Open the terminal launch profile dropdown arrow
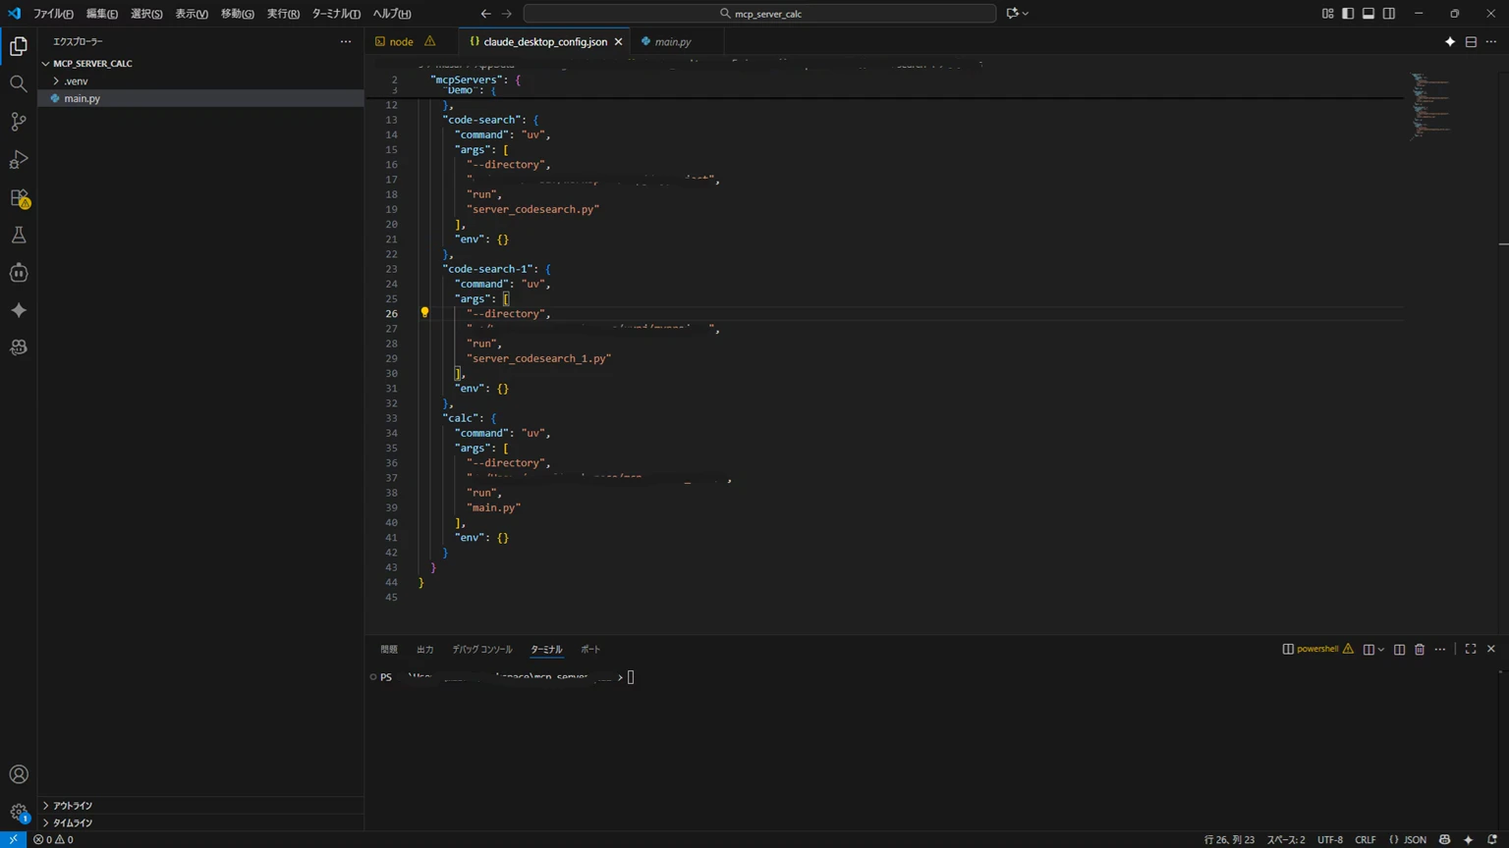The image size is (1509, 848). click(1381, 650)
